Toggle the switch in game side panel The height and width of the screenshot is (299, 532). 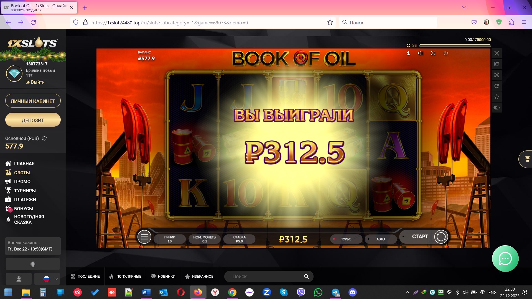click(x=497, y=108)
